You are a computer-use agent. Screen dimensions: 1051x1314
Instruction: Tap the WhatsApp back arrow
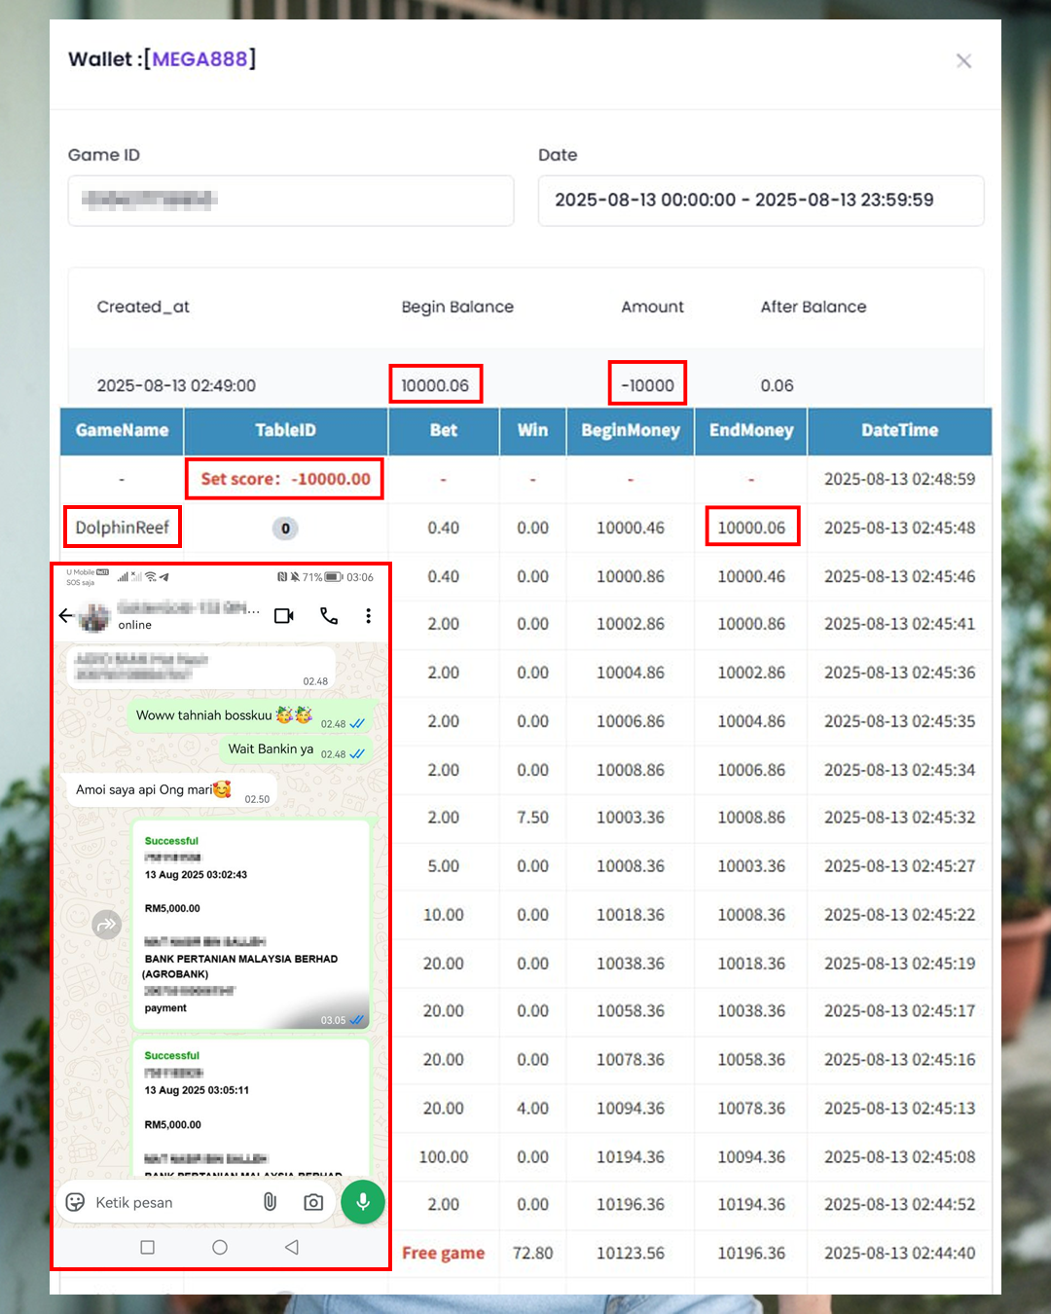[x=66, y=615]
